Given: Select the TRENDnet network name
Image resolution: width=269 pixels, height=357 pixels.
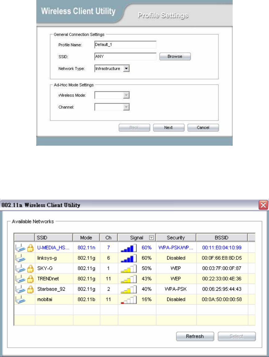Looking at the screenshot, I should [x=48, y=279].
